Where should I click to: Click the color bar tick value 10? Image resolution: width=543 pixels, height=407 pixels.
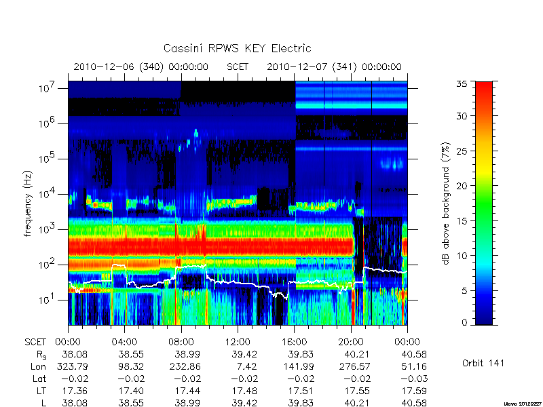point(462,256)
